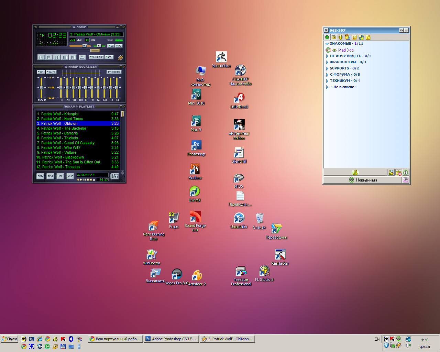The height and width of the screenshot is (352, 440).
Task: Open the Пуск start menu
Action: click(9, 339)
